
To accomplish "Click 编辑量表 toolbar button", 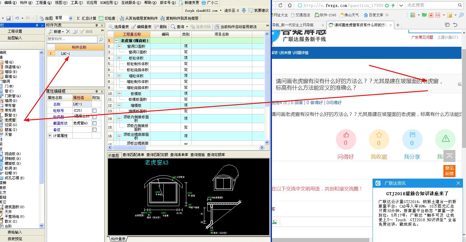I will click(141, 27).
